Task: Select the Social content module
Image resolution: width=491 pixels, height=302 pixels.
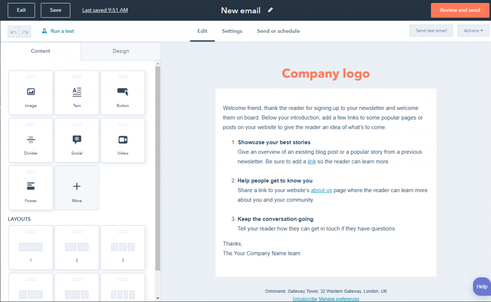Action: click(x=77, y=140)
